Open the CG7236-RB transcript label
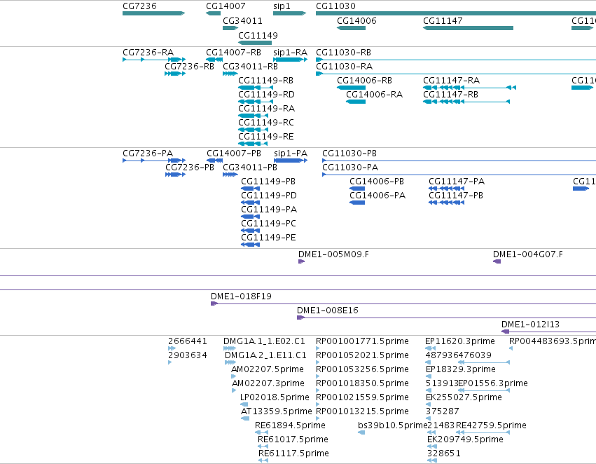Screen dimensions: 596x464 189,67
